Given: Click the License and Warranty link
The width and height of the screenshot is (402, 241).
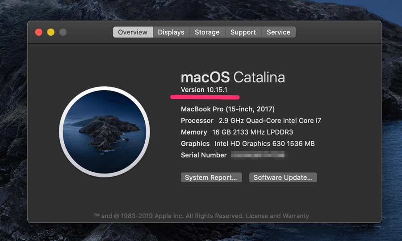Looking at the screenshot, I should (277, 216).
